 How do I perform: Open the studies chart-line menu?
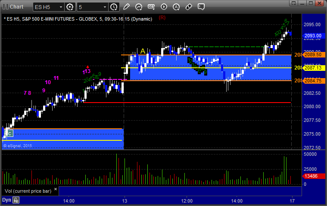pos(139,7)
